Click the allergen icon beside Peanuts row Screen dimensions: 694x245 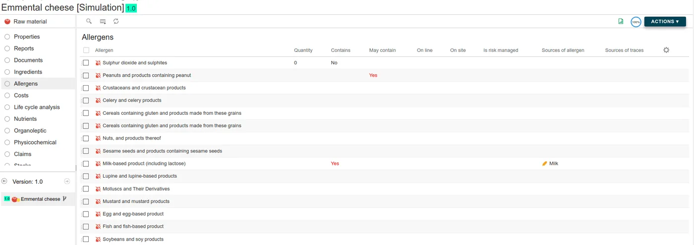pos(98,75)
